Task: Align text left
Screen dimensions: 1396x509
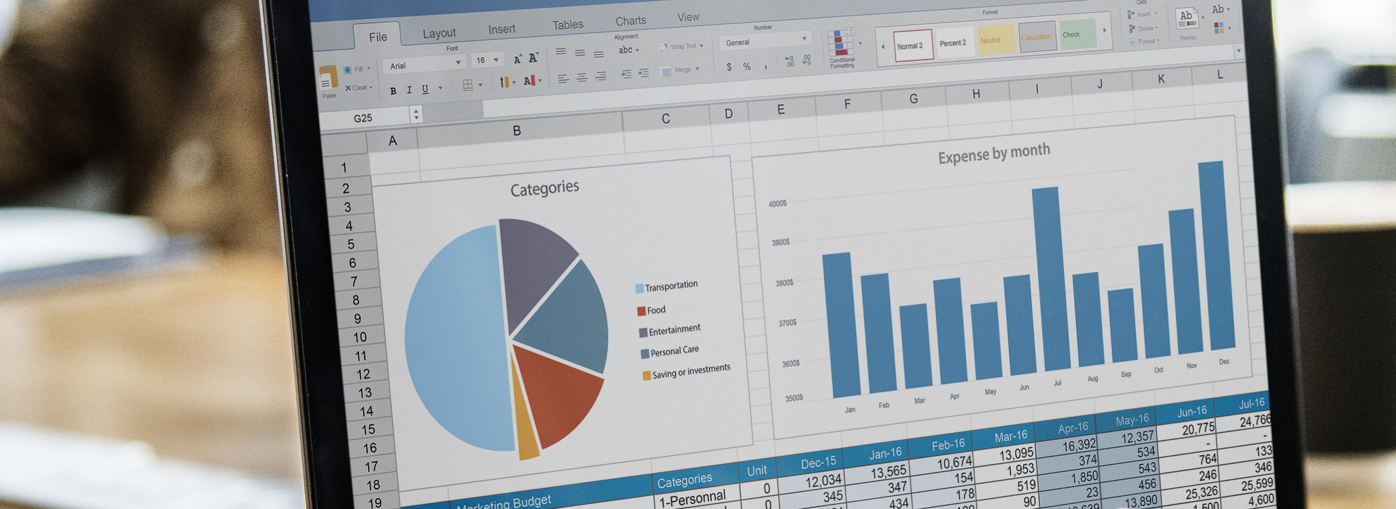Action: (563, 79)
